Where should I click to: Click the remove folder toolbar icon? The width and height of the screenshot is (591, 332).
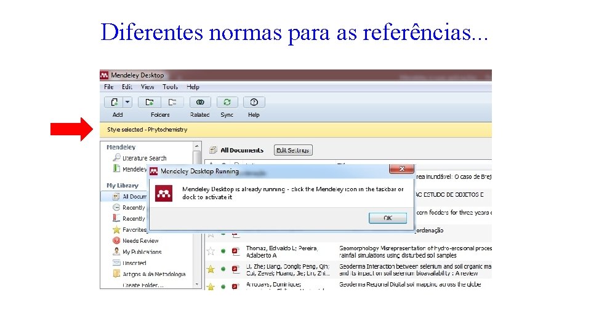[172, 103]
